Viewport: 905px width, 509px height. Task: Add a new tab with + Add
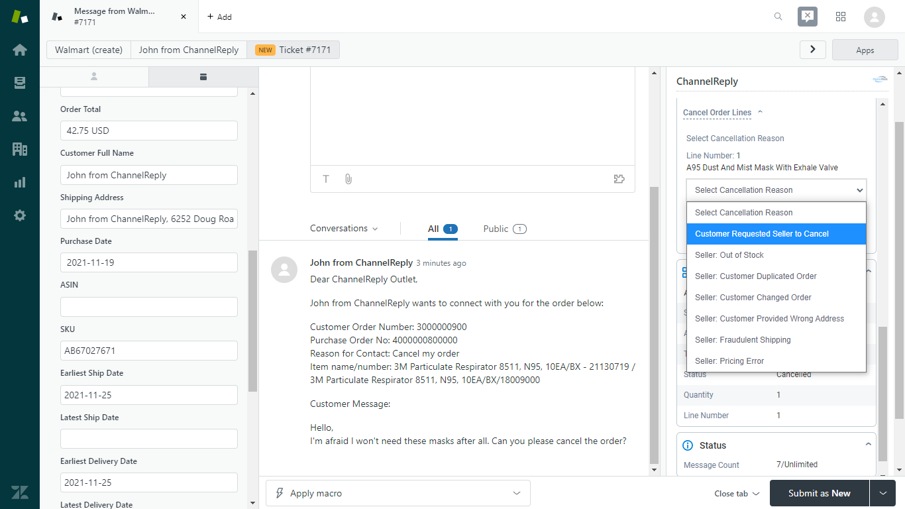click(x=219, y=17)
